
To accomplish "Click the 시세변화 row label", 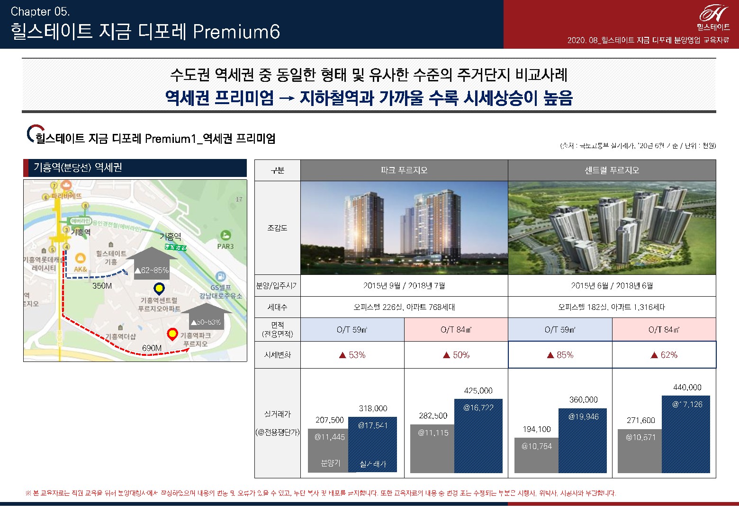I will [x=277, y=355].
